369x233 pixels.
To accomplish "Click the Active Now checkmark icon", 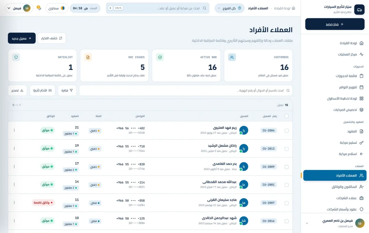I will pyautogui.click(x=160, y=57).
